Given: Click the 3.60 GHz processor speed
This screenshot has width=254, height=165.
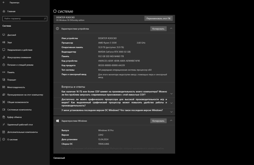Looking at the screenshot, I should pyautogui.click(x=141, y=43).
